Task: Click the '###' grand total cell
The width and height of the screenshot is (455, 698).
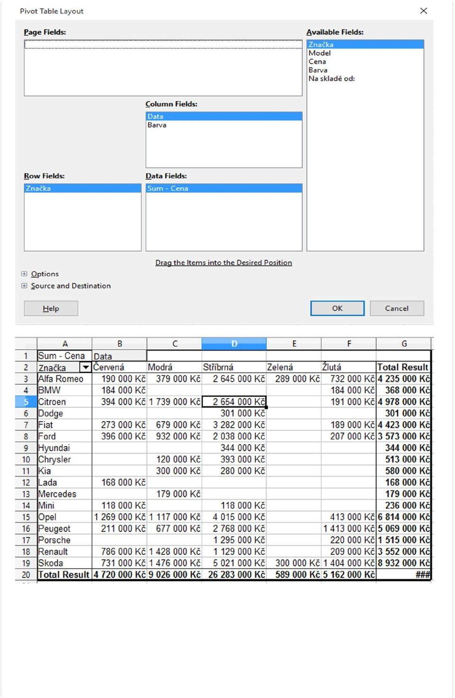Action: click(404, 575)
